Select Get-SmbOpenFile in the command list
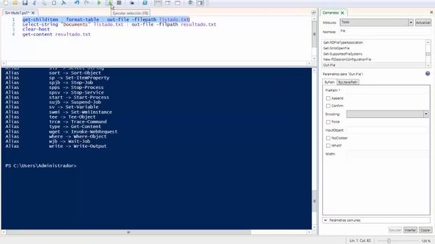Image resolution: width=435 pixels, height=244 pixels. (336, 48)
